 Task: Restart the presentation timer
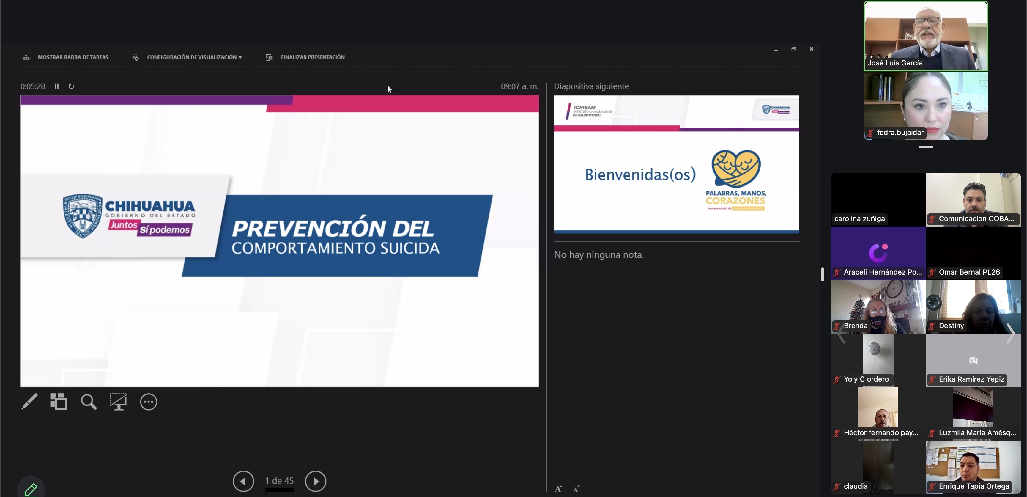click(x=71, y=86)
